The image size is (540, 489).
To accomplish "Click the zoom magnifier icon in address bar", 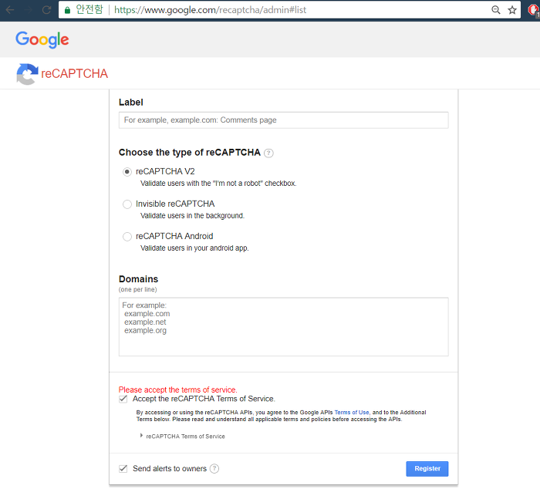I will point(495,10).
